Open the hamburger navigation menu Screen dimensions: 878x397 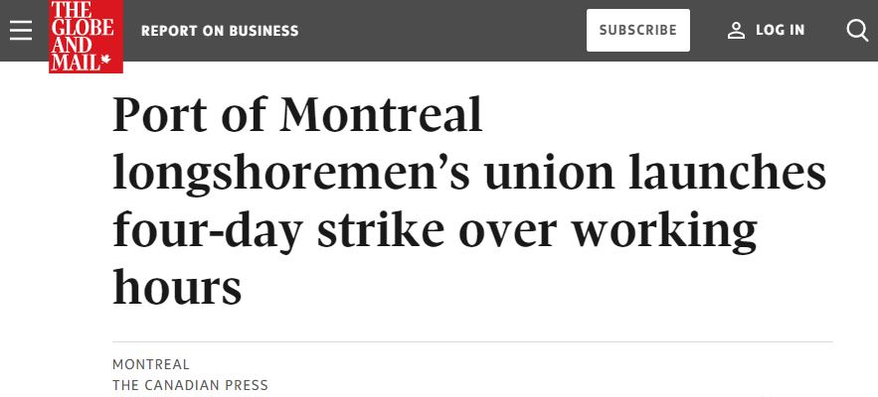pos(21,30)
